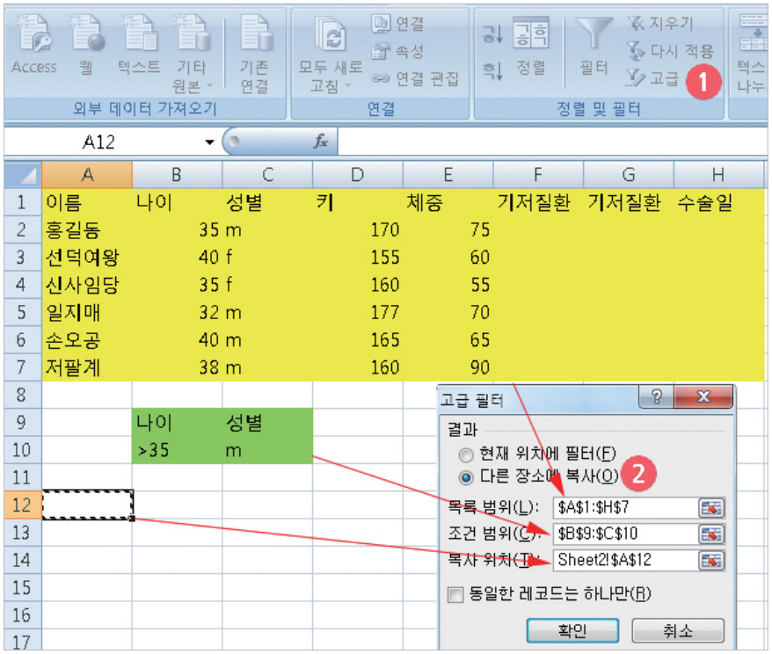Collapse dialog via criteria range selector icon
The width and height of the screenshot is (772, 654).
coord(711,534)
